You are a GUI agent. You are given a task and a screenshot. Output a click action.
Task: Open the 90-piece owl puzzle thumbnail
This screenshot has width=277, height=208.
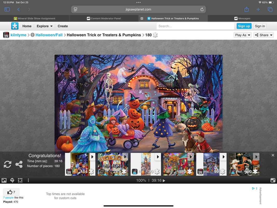click(146, 164)
